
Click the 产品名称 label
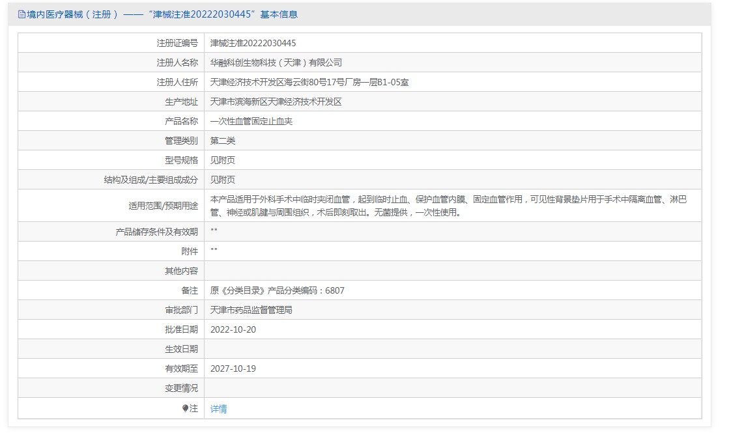tap(181, 121)
